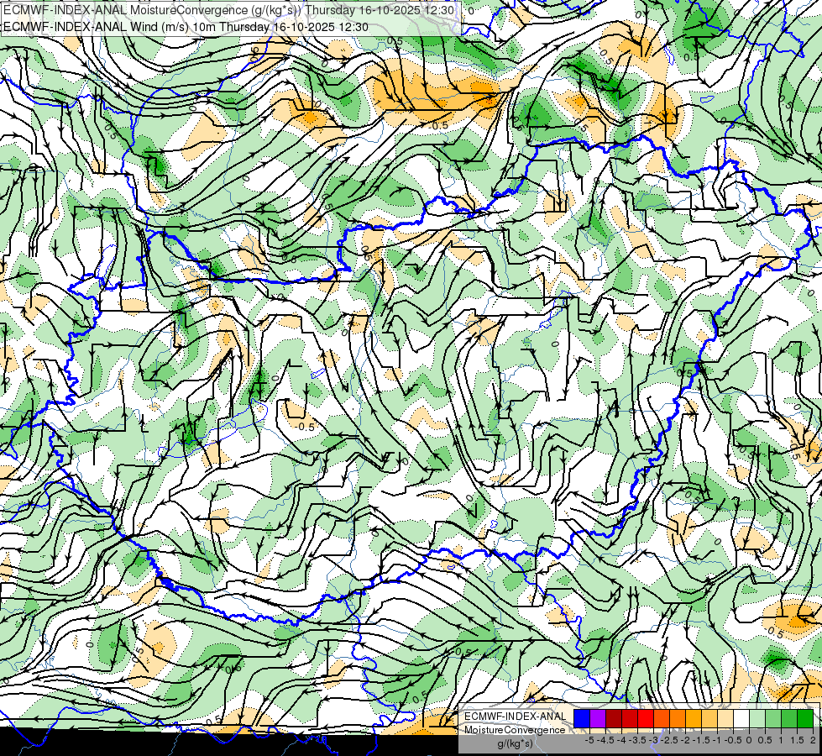
Task: Pick the dark maroon-red legend swatch
Action: coord(614,718)
